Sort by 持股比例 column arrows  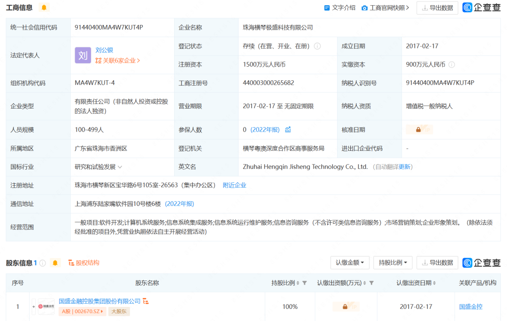[x=298, y=283]
